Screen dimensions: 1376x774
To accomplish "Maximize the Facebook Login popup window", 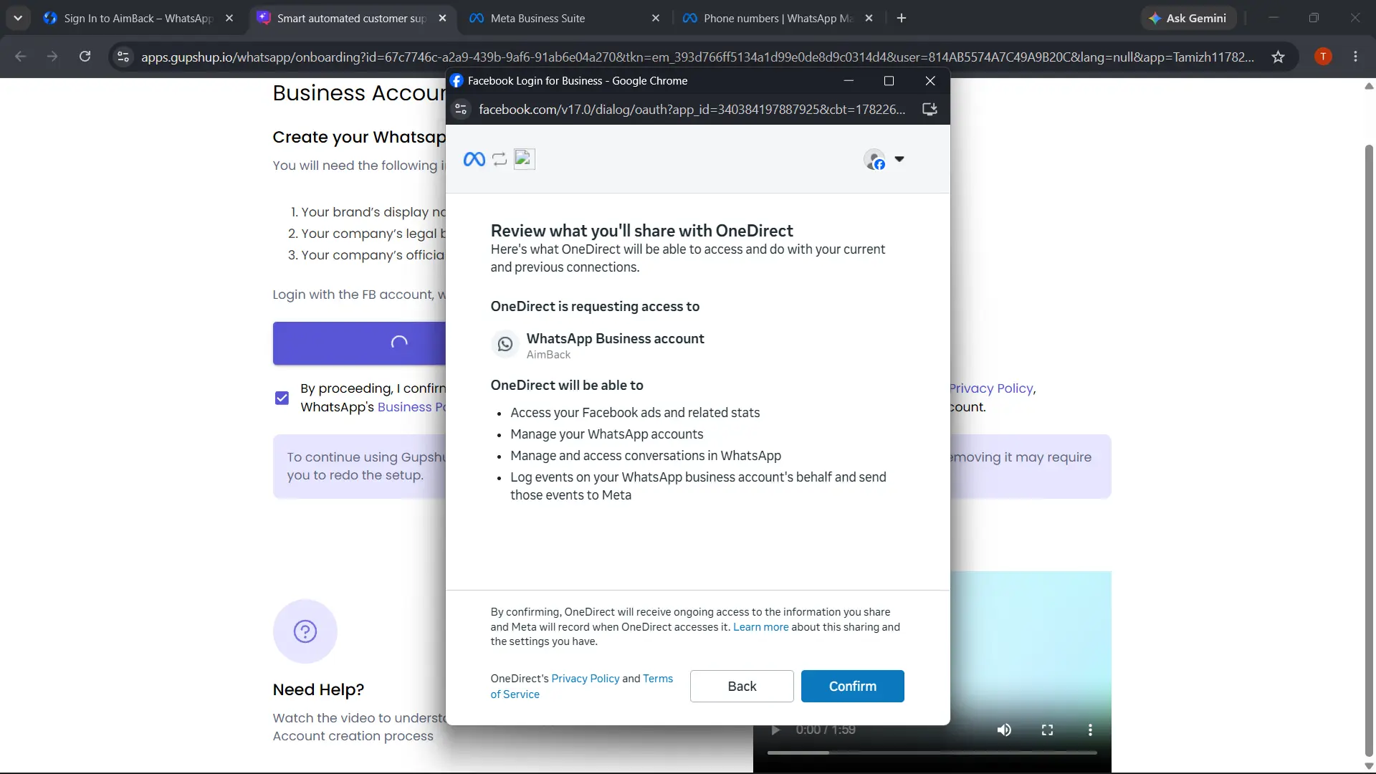I will tap(889, 81).
